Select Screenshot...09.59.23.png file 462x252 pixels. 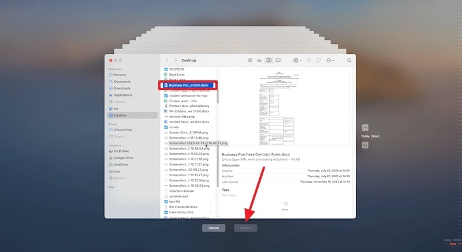pyautogui.click(x=188, y=170)
